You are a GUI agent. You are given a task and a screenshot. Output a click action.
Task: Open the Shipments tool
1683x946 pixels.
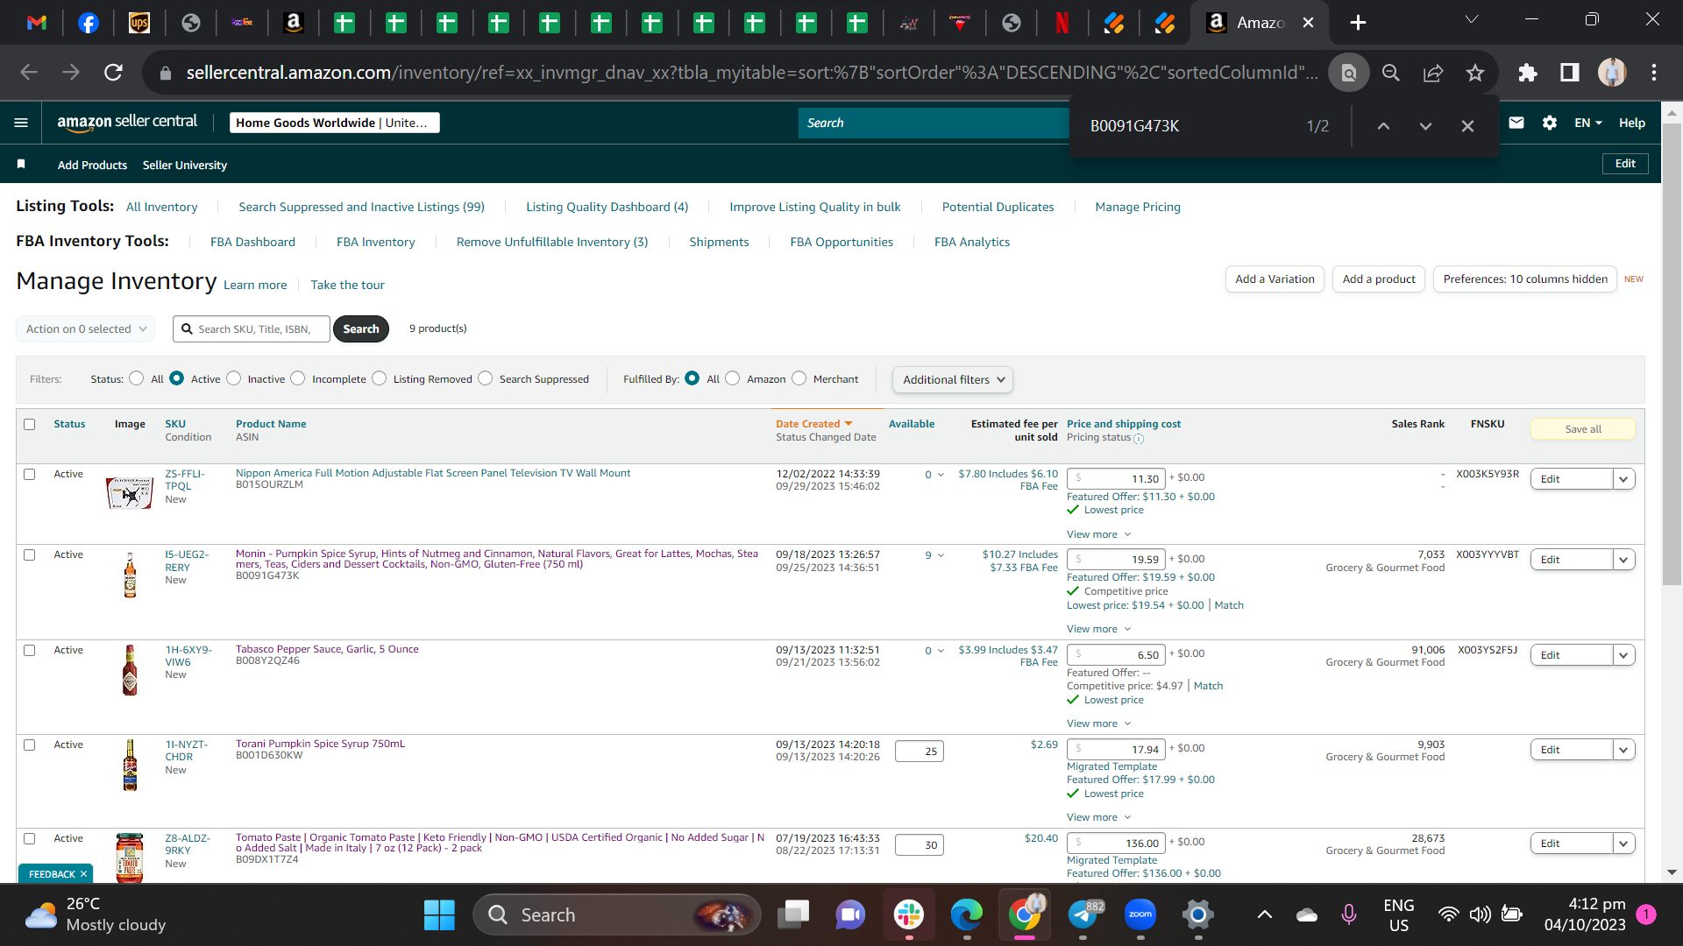pos(719,242)
